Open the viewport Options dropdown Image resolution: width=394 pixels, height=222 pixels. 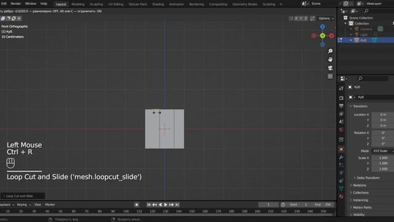click(x=326, y=18)
